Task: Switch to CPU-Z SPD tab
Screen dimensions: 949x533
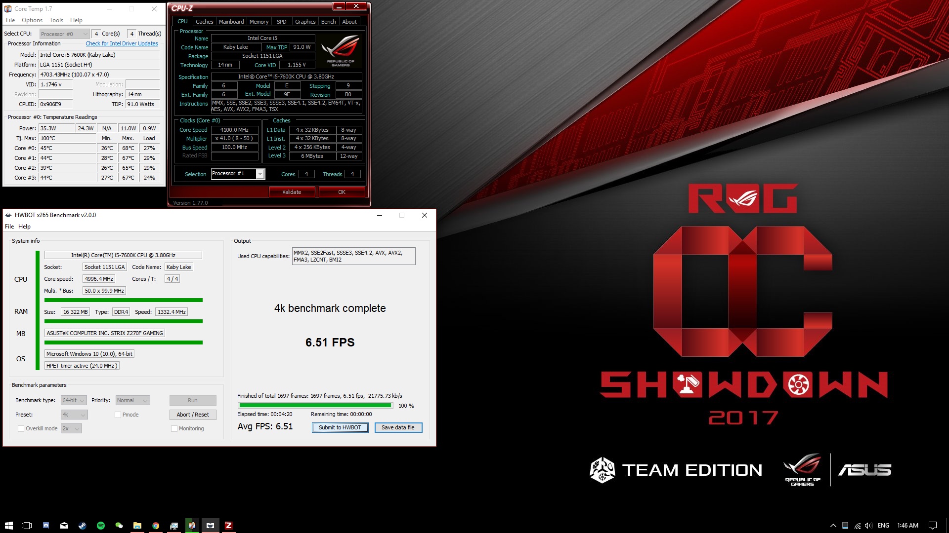Action: tap(282, 22)
